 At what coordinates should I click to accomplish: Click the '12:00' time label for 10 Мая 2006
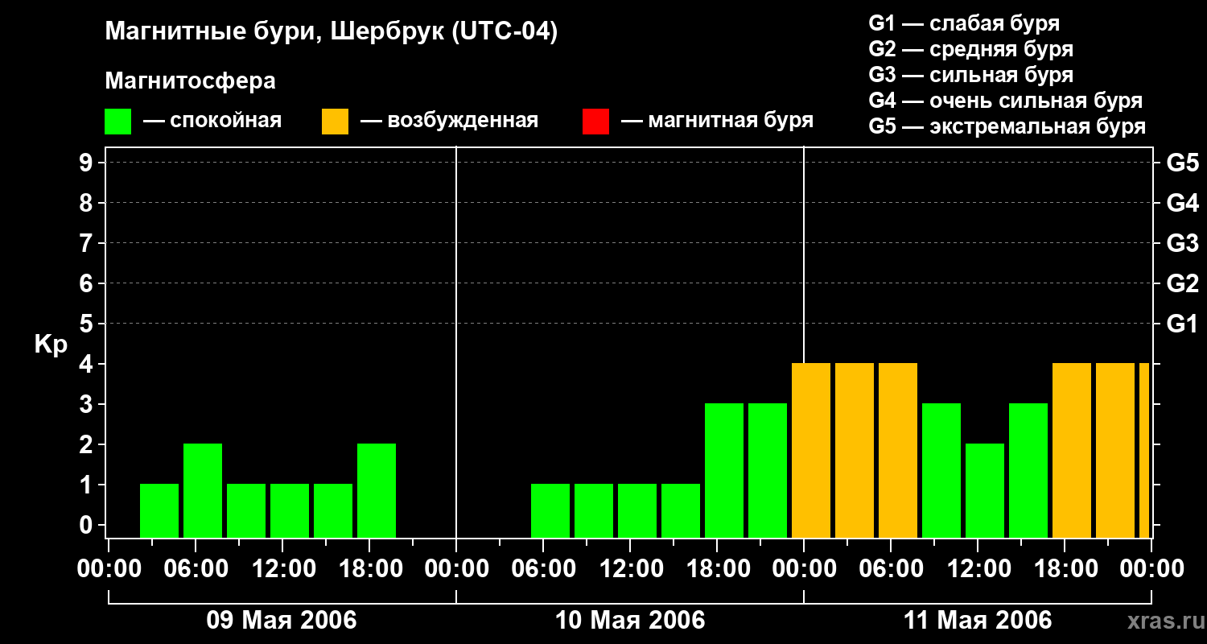630,569
